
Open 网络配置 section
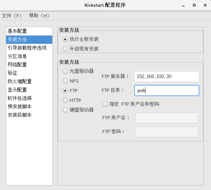(x=29, y=65)
